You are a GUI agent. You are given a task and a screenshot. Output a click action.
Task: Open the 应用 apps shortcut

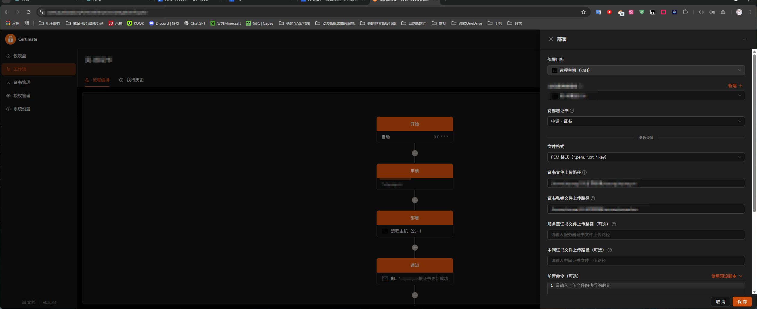13,23
